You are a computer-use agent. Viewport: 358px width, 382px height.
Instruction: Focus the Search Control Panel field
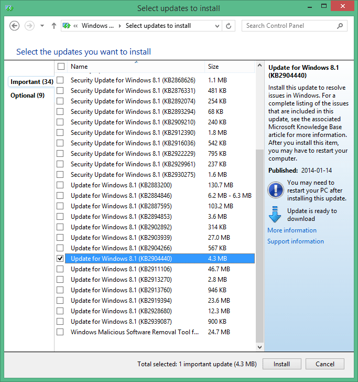pyautogui.click(x=294, y=26)
